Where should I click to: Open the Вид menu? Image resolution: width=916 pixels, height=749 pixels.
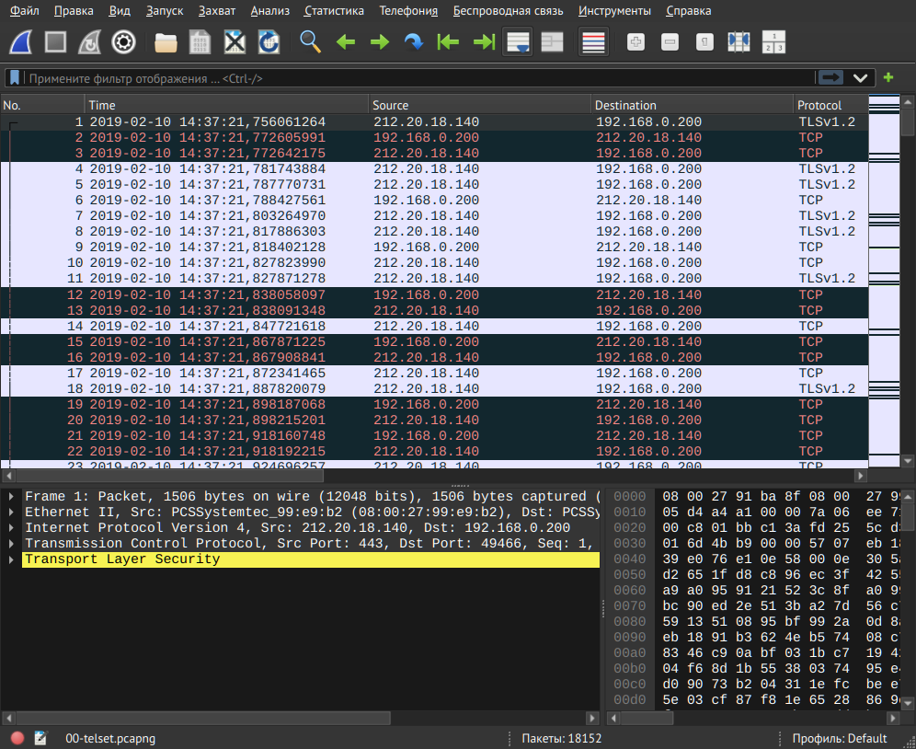click(120, 10)
